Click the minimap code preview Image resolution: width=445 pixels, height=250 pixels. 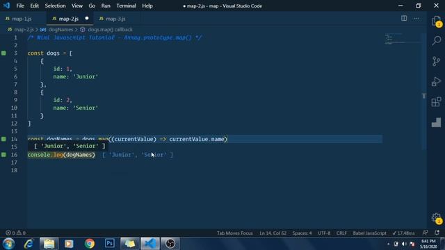[x=403, y=39]
